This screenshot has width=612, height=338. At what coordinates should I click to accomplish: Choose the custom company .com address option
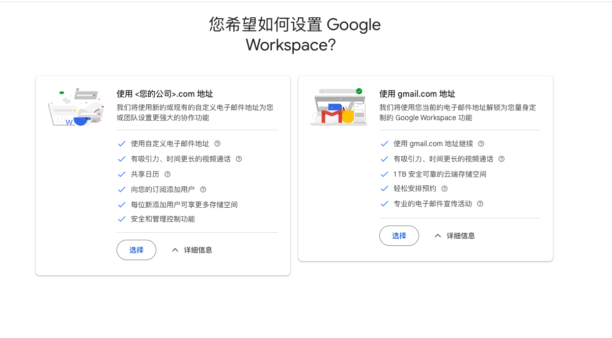point(136,250)
